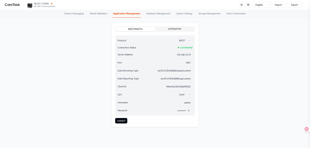Viewport: 310px width, 148px height.
Task: Open the Hardware Management tab
Action: pyautogui.click(x=158, y=14)
